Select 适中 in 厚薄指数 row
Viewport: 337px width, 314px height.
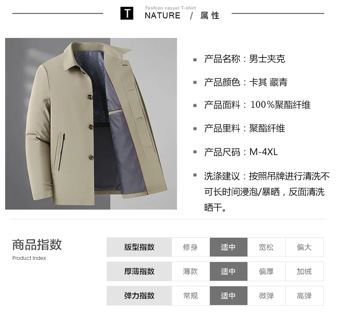click(x=229, y=271)
